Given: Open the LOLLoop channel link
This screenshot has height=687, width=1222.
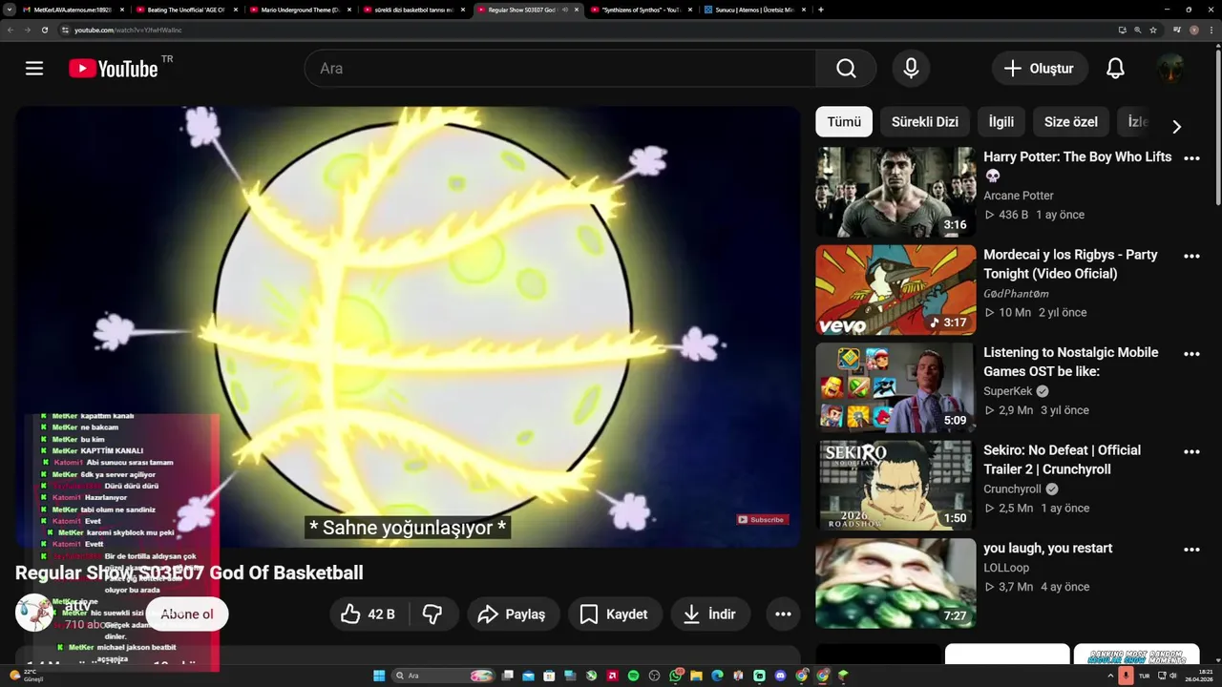Looking at the screenshot, I should click(x=1006, y=568).
